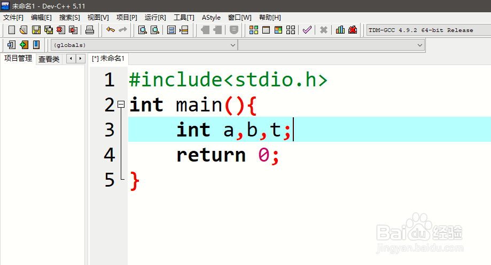Click the 'int main(){' code line
Viewport: 491px width, 265px height.
[x=193, y=105]
